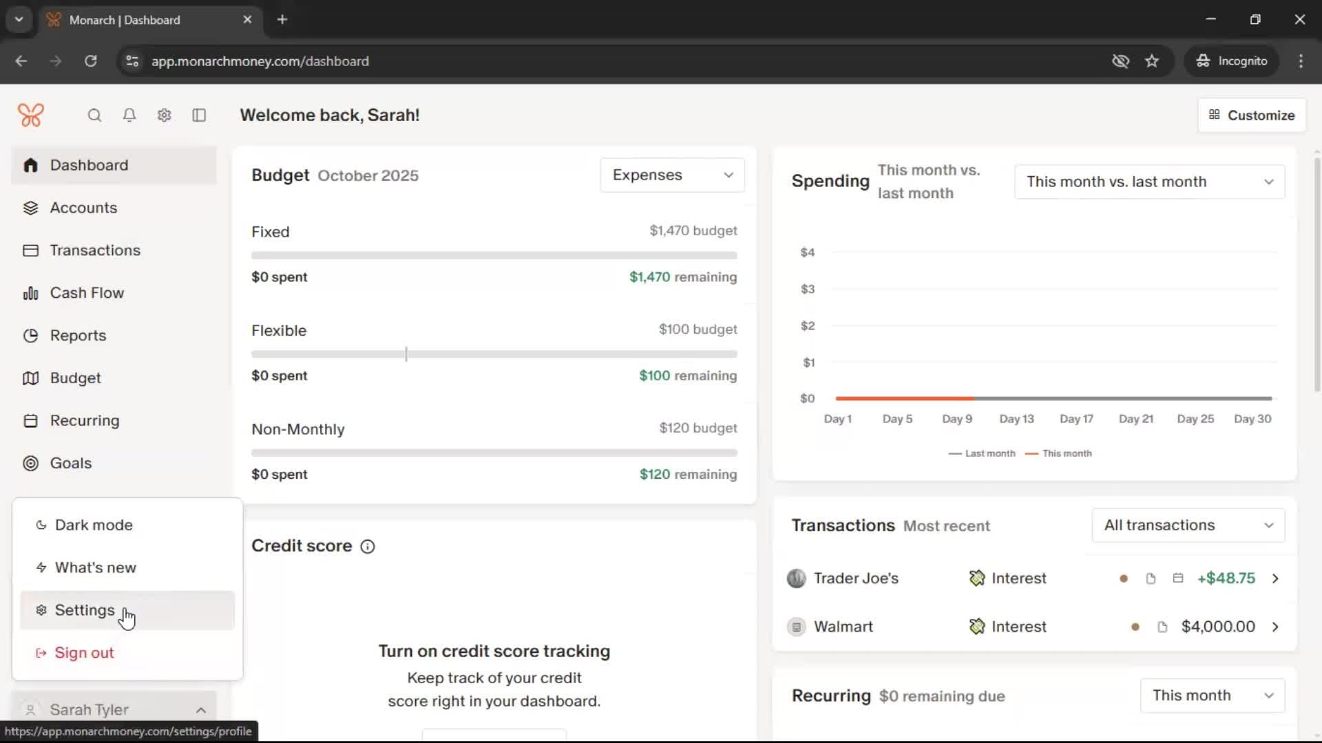1322x743 pixels.
Task: Open This month vs. last month dropdown
Action: [1149, 182]
